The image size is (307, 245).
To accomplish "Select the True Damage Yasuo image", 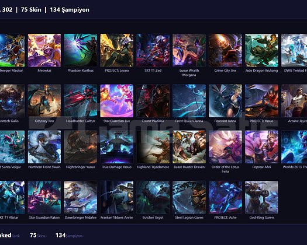I will click(117, 147).
